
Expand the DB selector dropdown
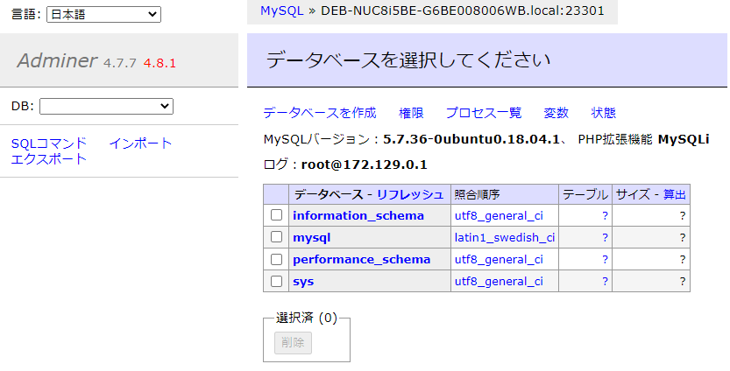[106, 106]
